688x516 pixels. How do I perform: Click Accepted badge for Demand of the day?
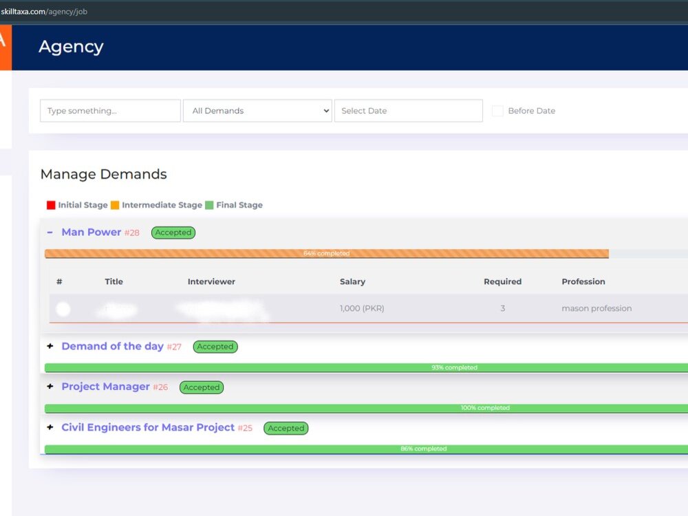point(215,347)
